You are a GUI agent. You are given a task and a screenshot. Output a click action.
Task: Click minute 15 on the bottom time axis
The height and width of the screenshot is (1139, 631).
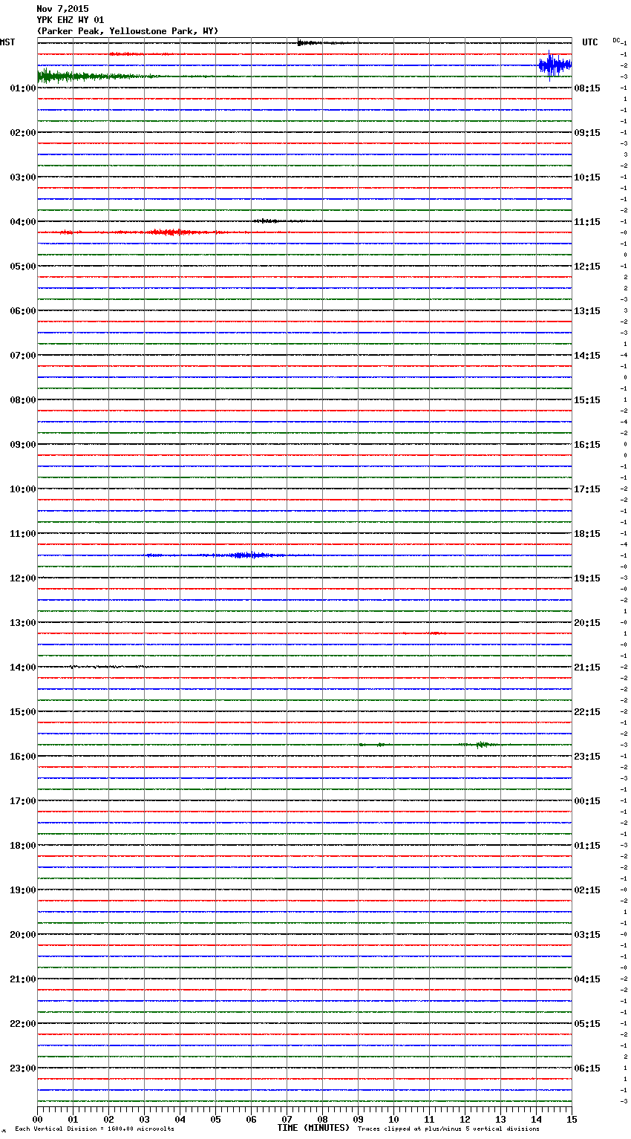pyautogui.click(x=572, y=1119)
